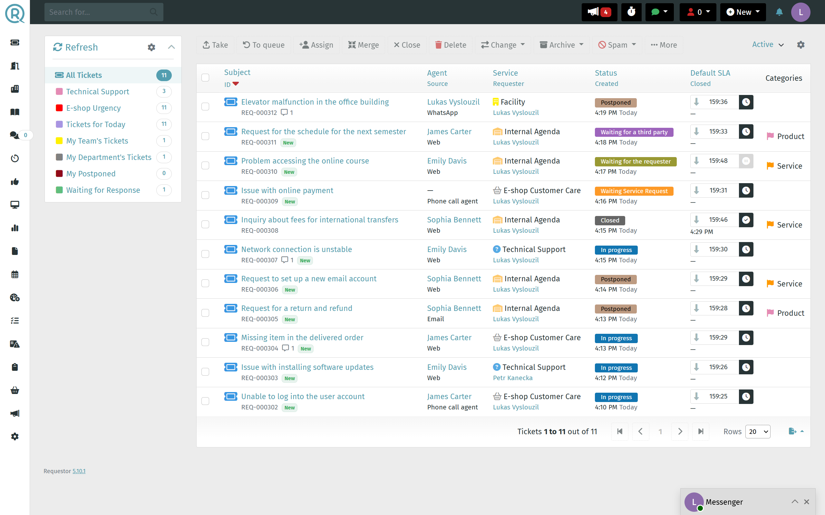The image size is (825, 515).
Task: Open the Archive dropdown in the toolbar
Action: pos(561,45)
